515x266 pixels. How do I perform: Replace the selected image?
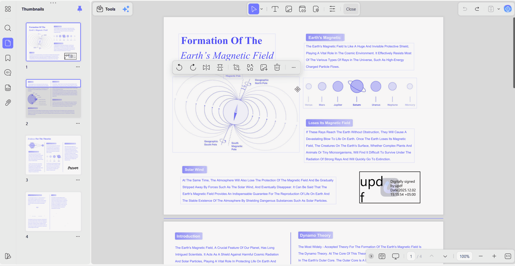pyautogui.click(x=250, y=67)
